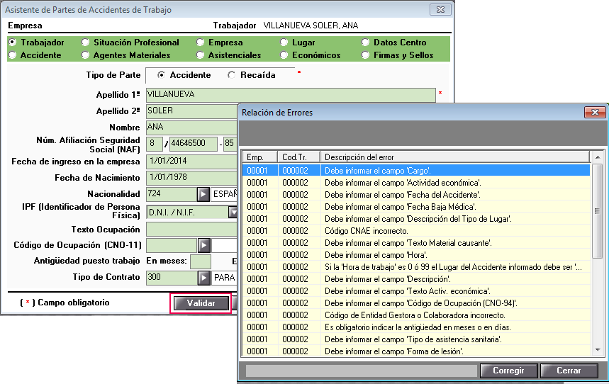
Task: Expand the IPF D.N.I. / N.I.F. dropdown
Action: pos(233,213)
